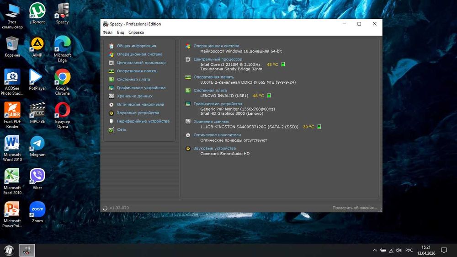Image resolution: width=457 pixels, height=257 pixels.
Task: Open Viber desktop shortcut
Action: click(37, 179)
